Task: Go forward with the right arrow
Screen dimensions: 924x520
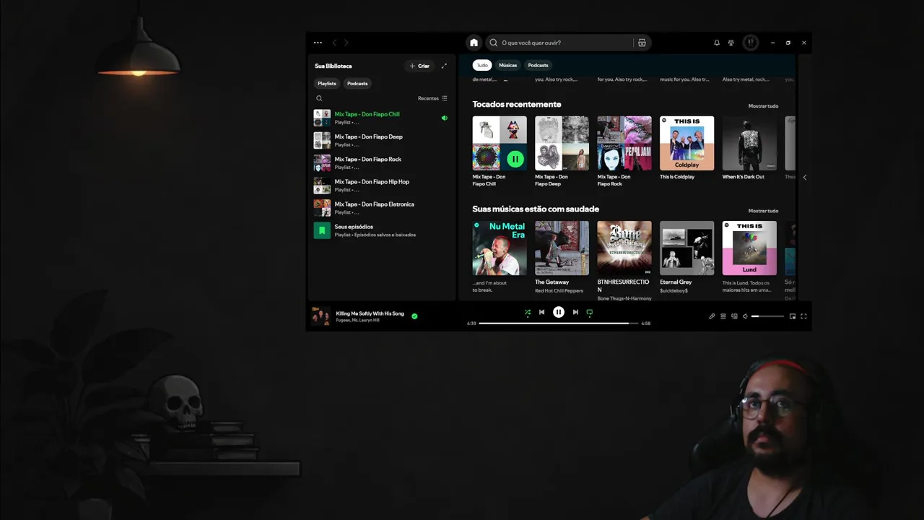Action: coord(346,43)
